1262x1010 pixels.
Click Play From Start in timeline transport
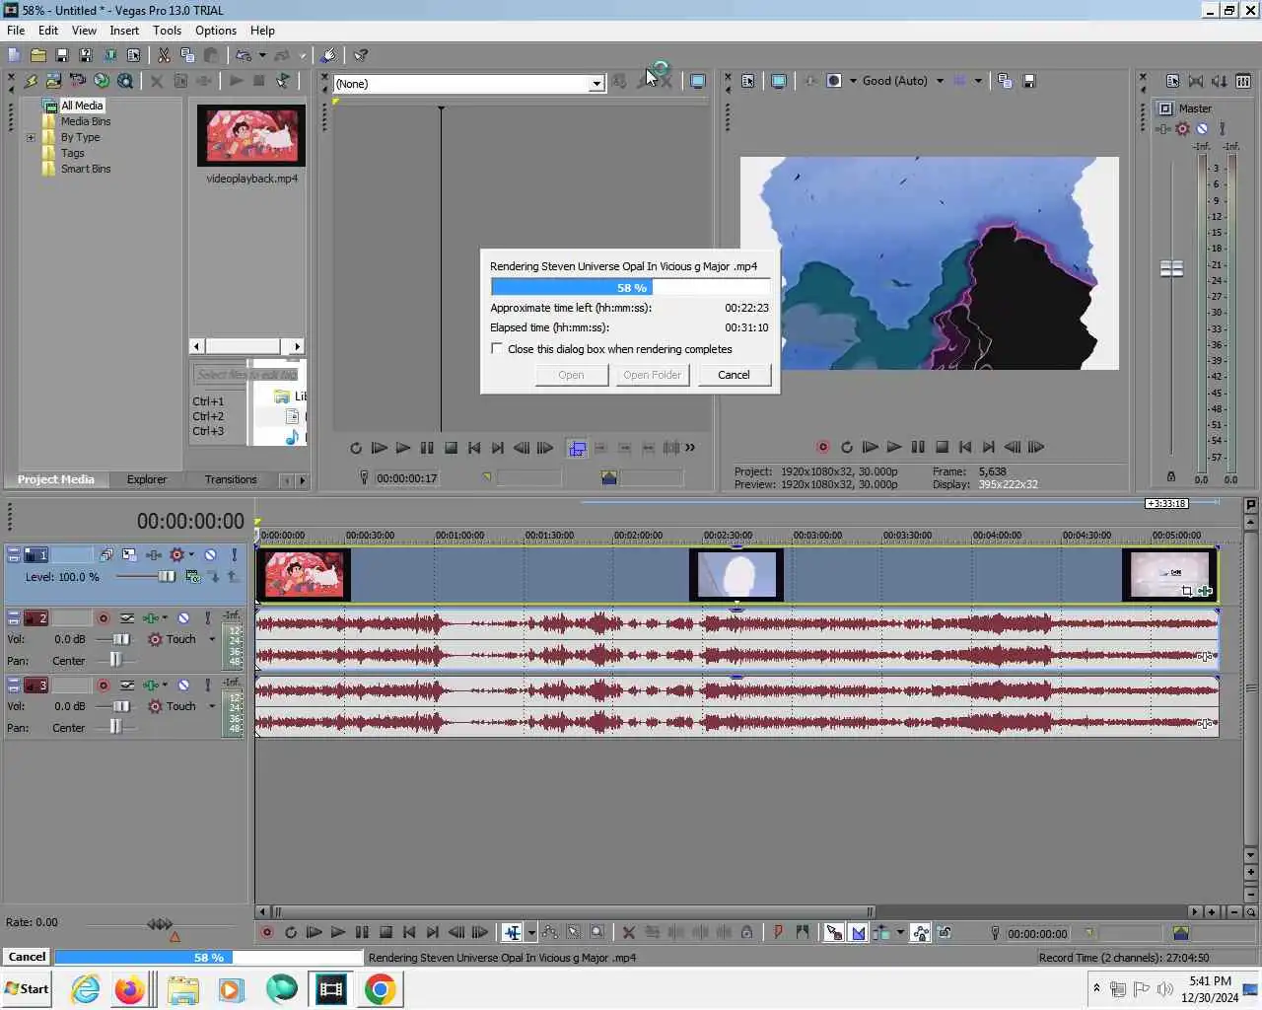pos(314,932)
